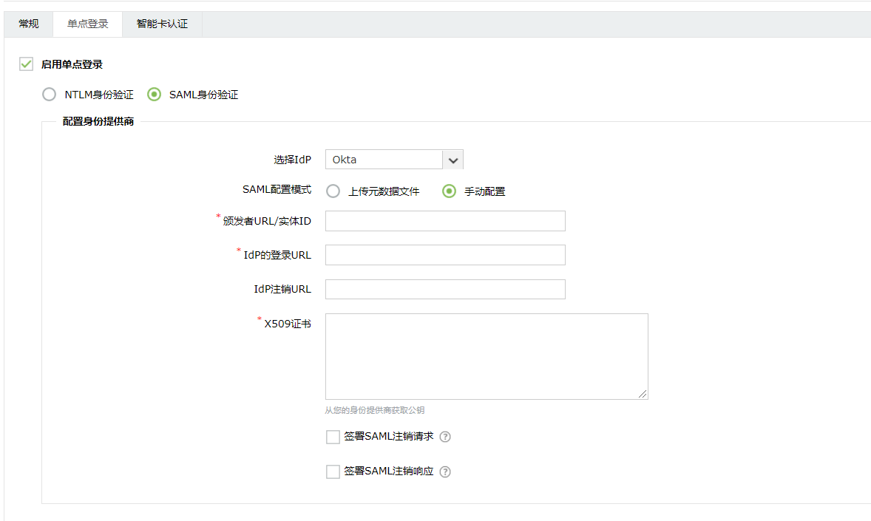The width and height of the screenshot is (871, 521).
Task: Confirm SAML身份验证 is selected
Action: point(154,94)
